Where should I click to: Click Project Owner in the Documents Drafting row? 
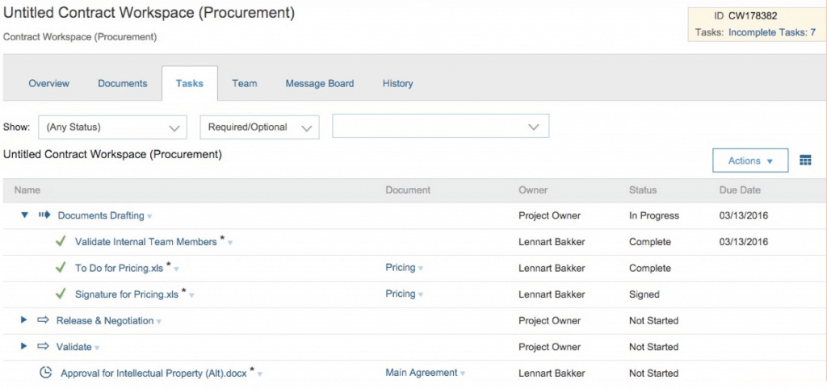tap(549, 215)
